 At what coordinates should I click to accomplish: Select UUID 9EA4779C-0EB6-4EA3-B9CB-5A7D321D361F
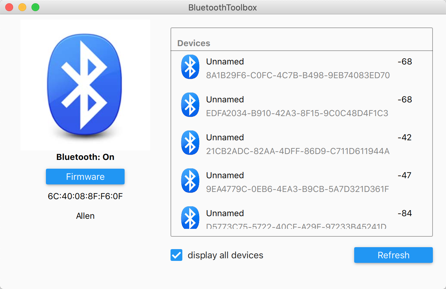click(x=297, y=189)
